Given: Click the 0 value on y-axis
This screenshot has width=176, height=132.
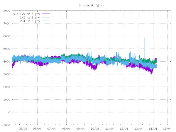Looking at the screenshot, I should click(9, 112).
